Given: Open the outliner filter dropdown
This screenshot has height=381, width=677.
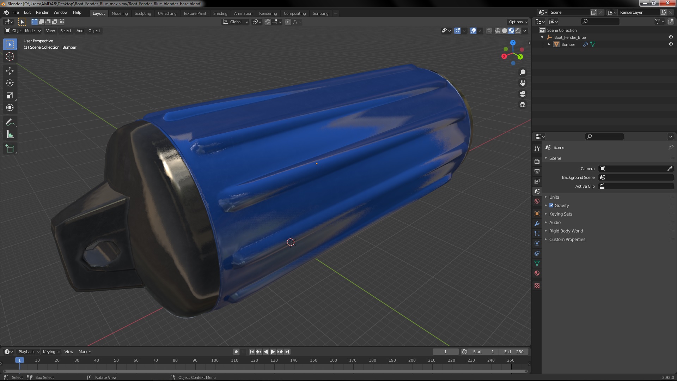Looking at the screenshot, I should pyautogui.click(x=659, y=22).
